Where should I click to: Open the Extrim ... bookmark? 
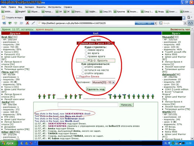[186, 11]
